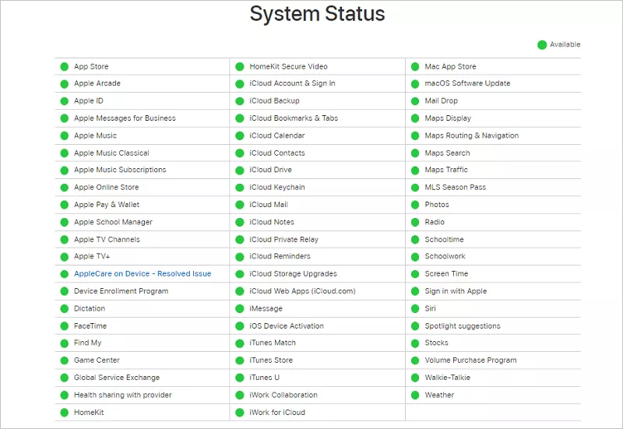
Task: Click the green dot next to iCloud Drive
Action: pyautogui.click(x=240, y=170)
